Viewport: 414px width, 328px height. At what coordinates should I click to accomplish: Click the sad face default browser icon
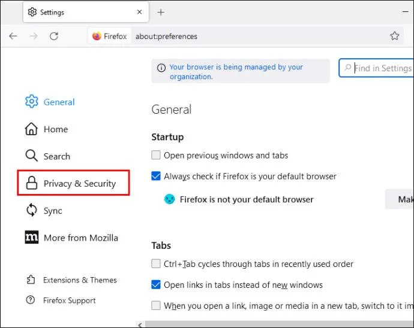click(x=169, y=199)
